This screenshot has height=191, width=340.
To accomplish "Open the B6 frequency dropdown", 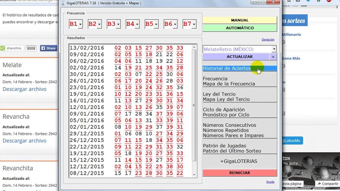I will [x=175, y=24].
